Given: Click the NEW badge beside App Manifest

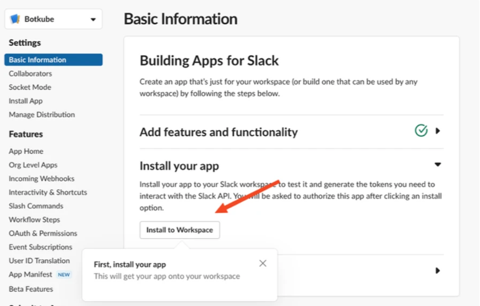Looking at the screenshot, I should 64,275.
